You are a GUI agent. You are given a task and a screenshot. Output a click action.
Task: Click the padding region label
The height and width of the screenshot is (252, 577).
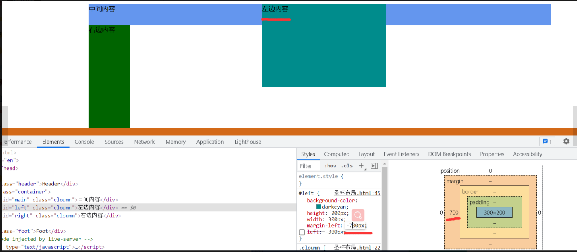479,202
